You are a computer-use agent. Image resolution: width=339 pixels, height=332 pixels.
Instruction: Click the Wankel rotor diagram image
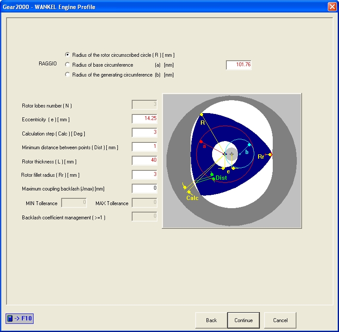pos(232,161)
